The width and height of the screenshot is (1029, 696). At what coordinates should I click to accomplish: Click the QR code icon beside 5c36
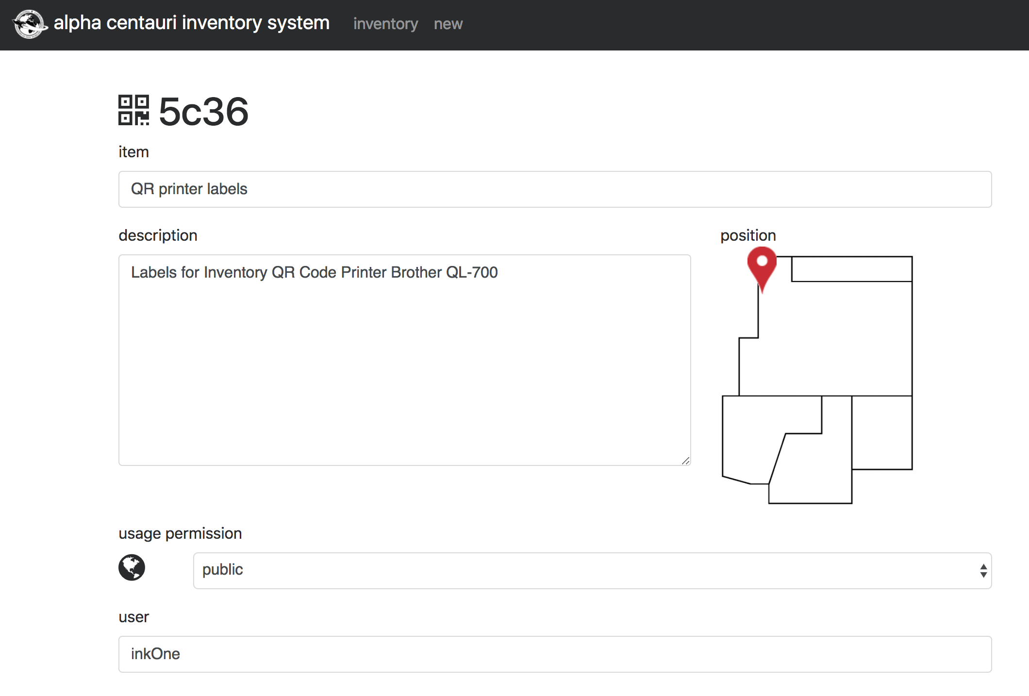point(133,110)
